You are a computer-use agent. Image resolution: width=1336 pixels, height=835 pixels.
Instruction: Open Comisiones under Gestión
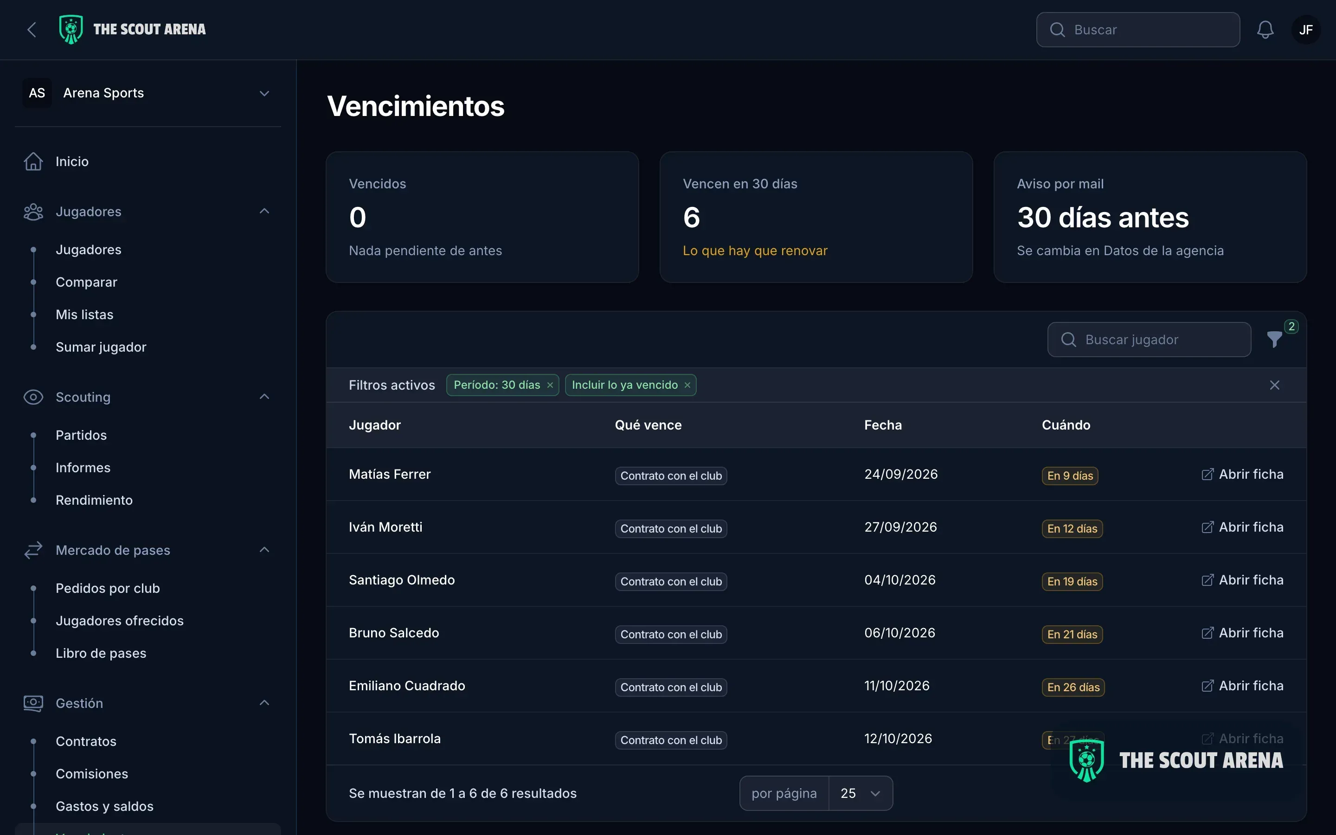[x=92, y=774]
